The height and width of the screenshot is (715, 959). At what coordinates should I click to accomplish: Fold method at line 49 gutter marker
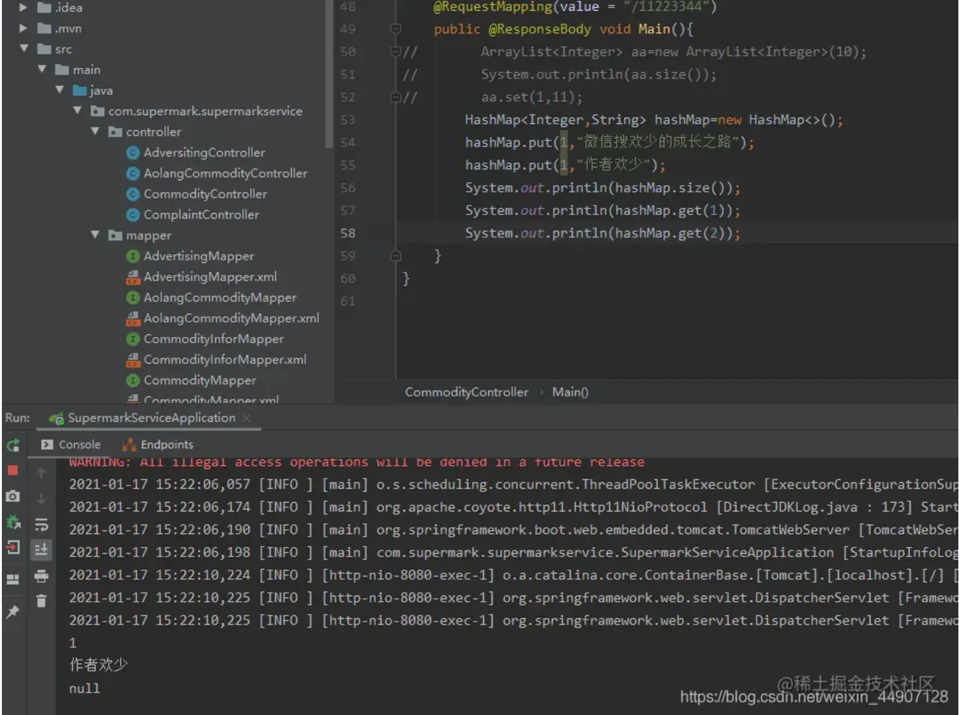point(395,29)
